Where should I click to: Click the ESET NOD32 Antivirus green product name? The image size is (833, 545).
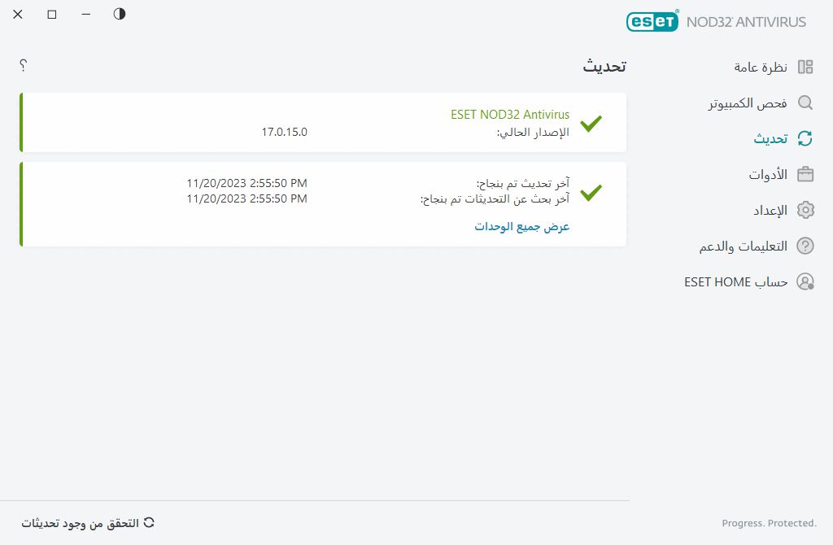(510, 115)
